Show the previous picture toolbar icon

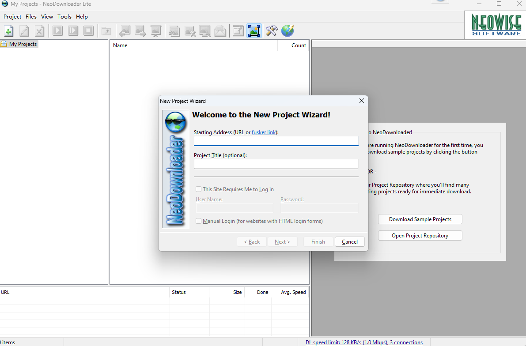[124, 31]
